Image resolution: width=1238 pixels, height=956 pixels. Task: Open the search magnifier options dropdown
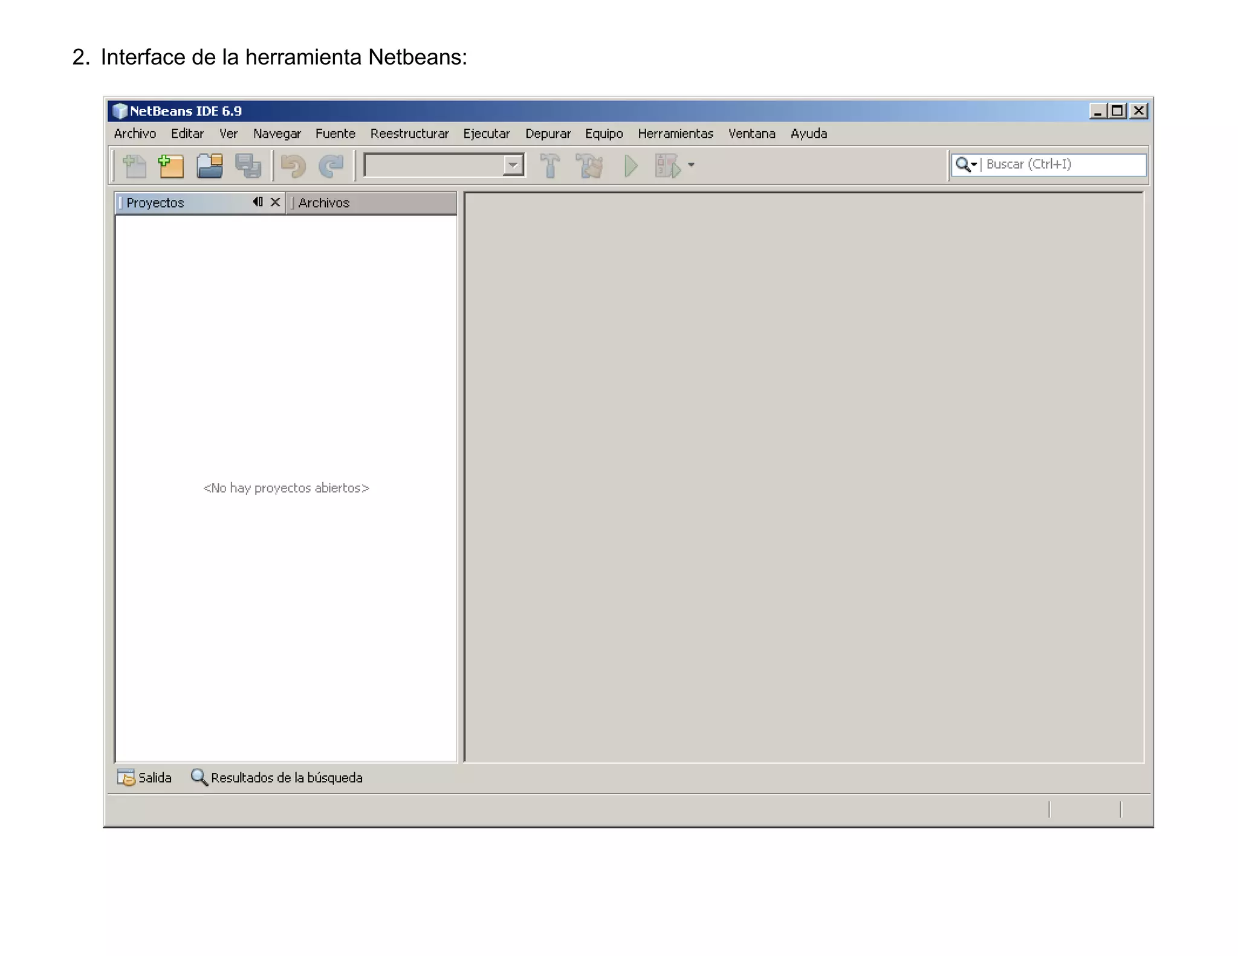(966, 164)
